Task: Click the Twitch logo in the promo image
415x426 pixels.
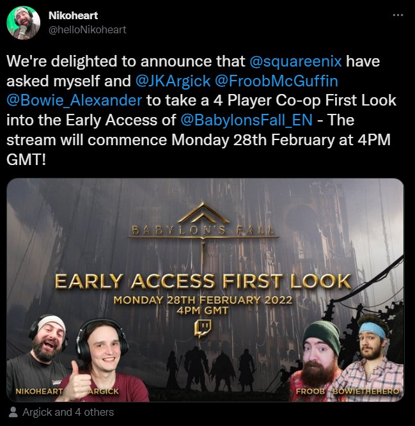Action: (203, 328)
